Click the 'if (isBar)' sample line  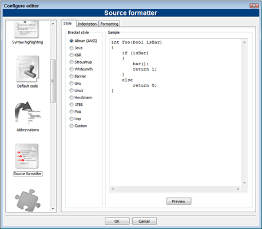(x=135, y=53)
